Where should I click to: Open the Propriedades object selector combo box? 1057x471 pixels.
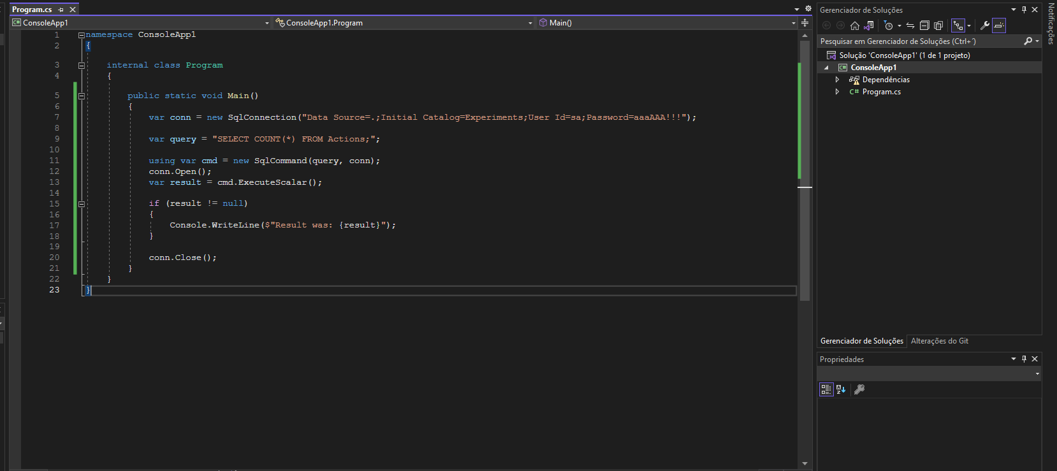[929, 373]
